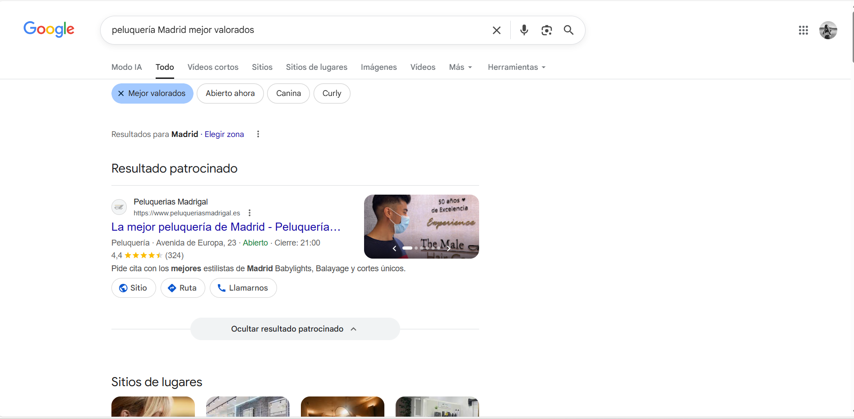This screenshot has width=854, height=419.
Task: Open the Google apps grid
Action: tap(803, 30)
